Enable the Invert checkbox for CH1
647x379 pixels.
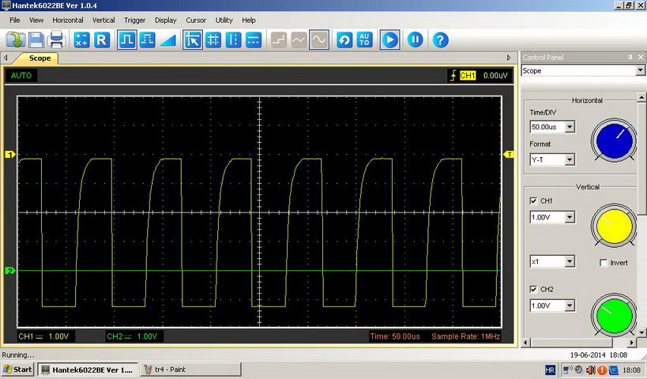(604, 262)
